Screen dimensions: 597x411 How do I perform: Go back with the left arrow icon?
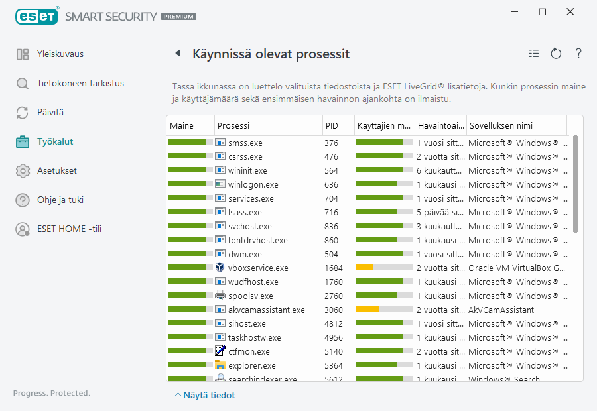(177, 54)
